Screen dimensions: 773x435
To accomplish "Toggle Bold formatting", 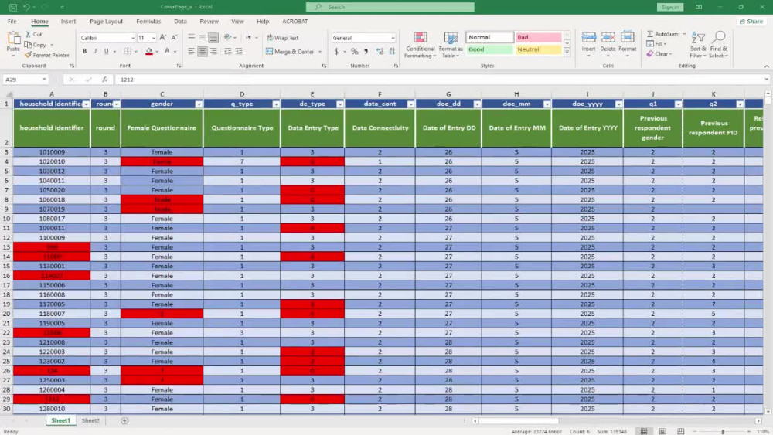I will tap(85, 51).
